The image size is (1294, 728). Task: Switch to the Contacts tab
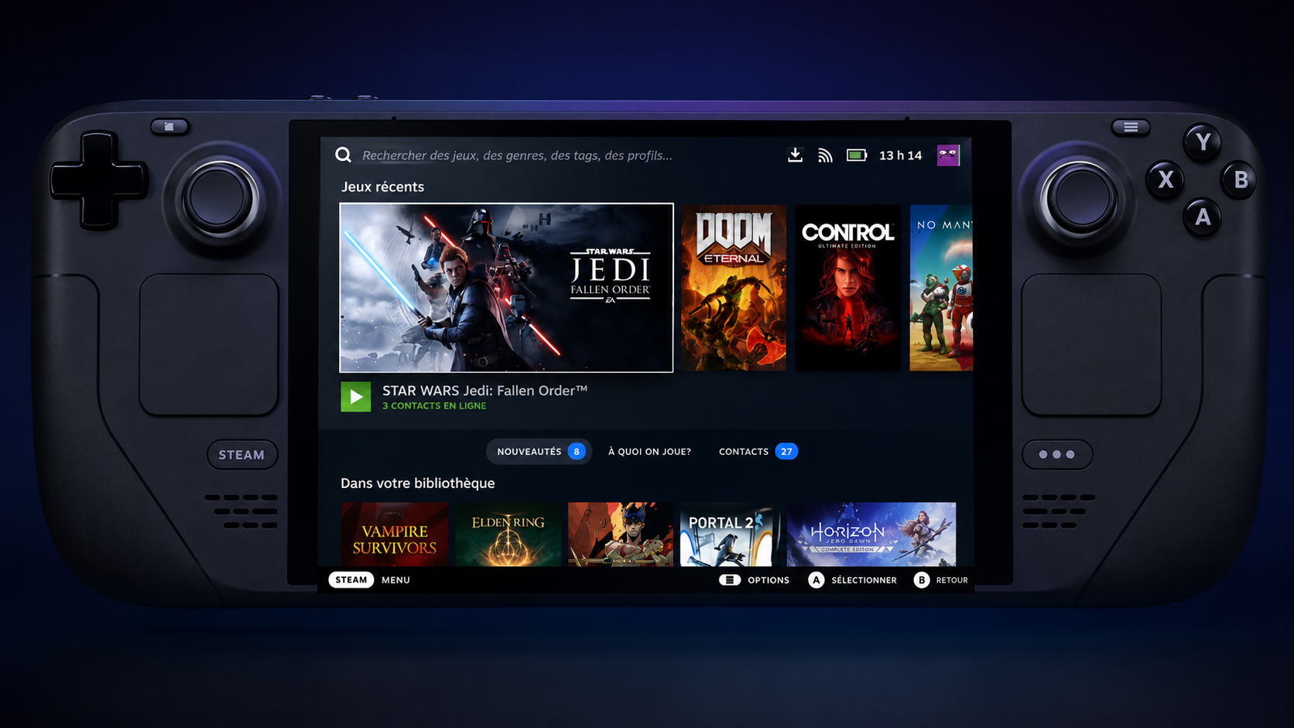(758, 451)
